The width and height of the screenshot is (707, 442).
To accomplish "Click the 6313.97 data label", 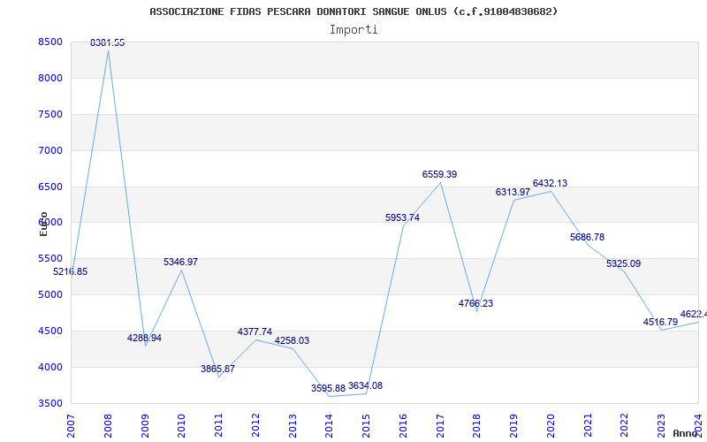I will tap(513, 192).
